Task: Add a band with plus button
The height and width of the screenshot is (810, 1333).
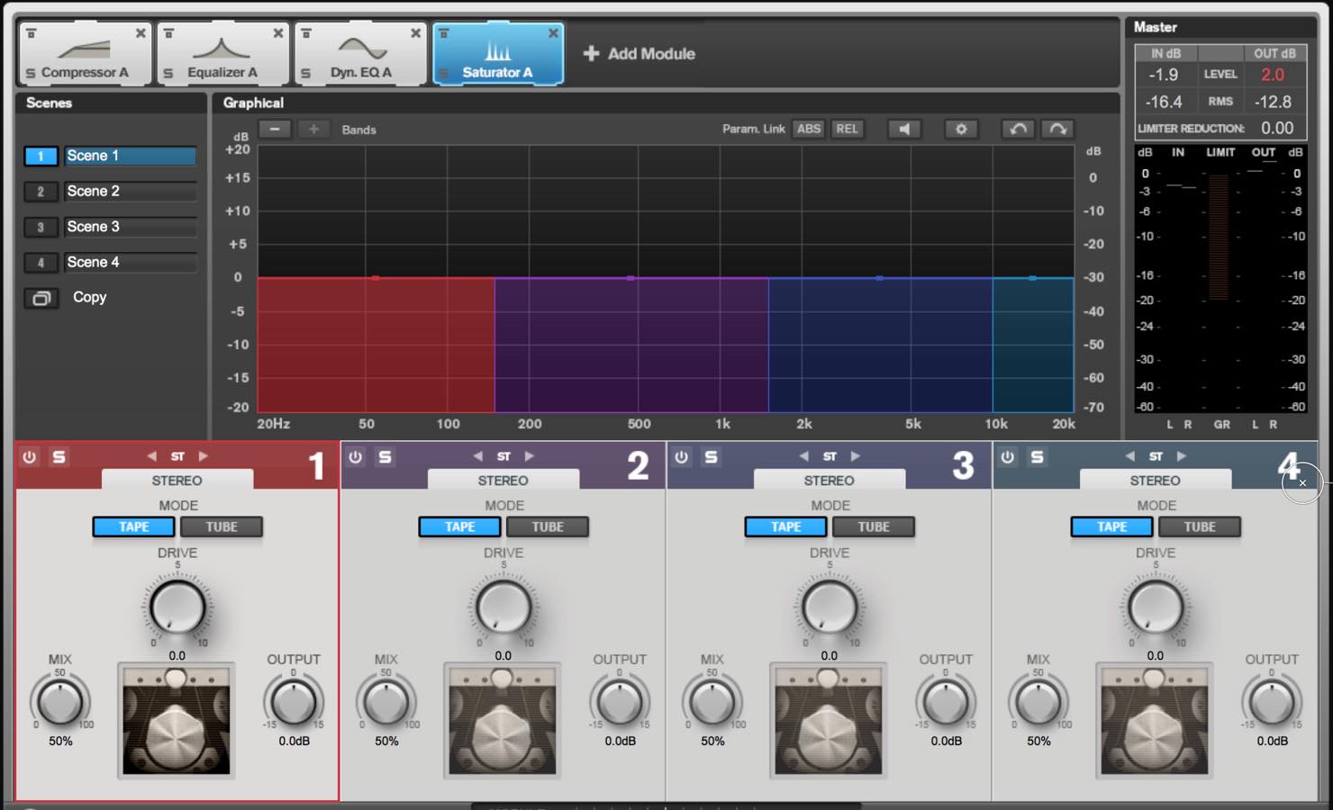Action: point(313,130)
